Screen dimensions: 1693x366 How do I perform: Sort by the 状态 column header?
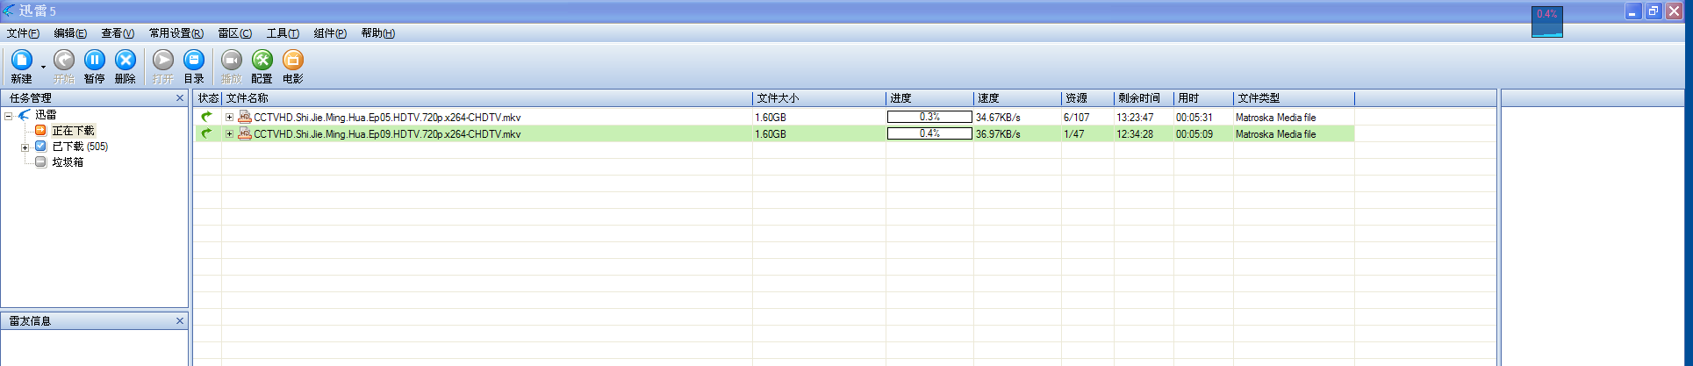[x=208, y=98]
